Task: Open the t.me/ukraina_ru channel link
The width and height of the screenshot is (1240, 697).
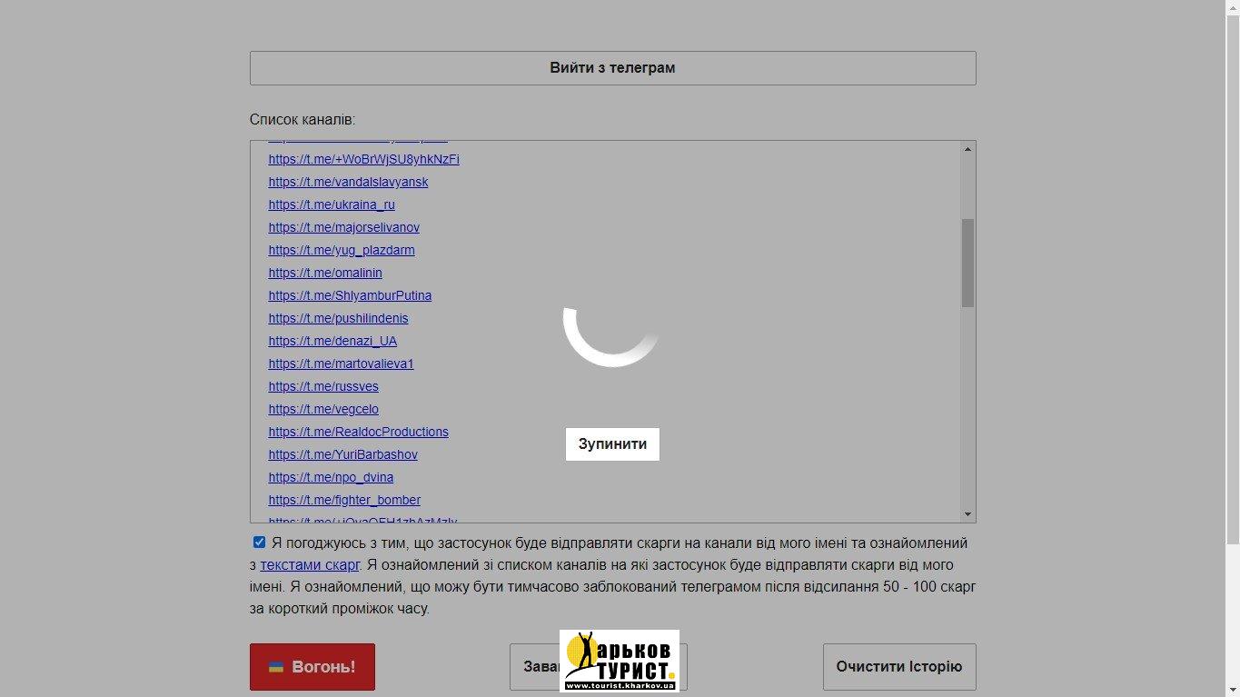Action: (x=332, y=204)
